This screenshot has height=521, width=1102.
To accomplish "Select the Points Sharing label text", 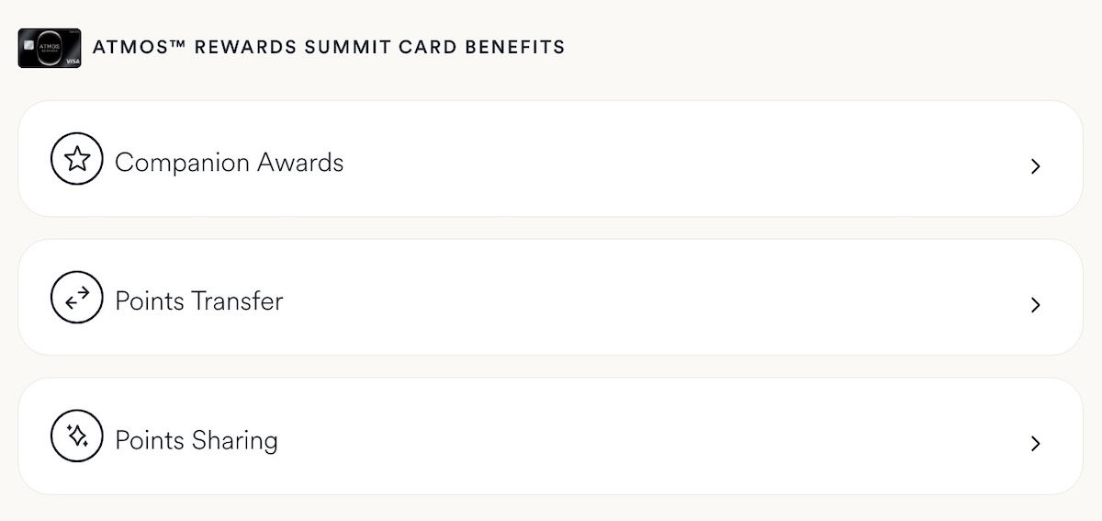I will [x=196, y=440].
